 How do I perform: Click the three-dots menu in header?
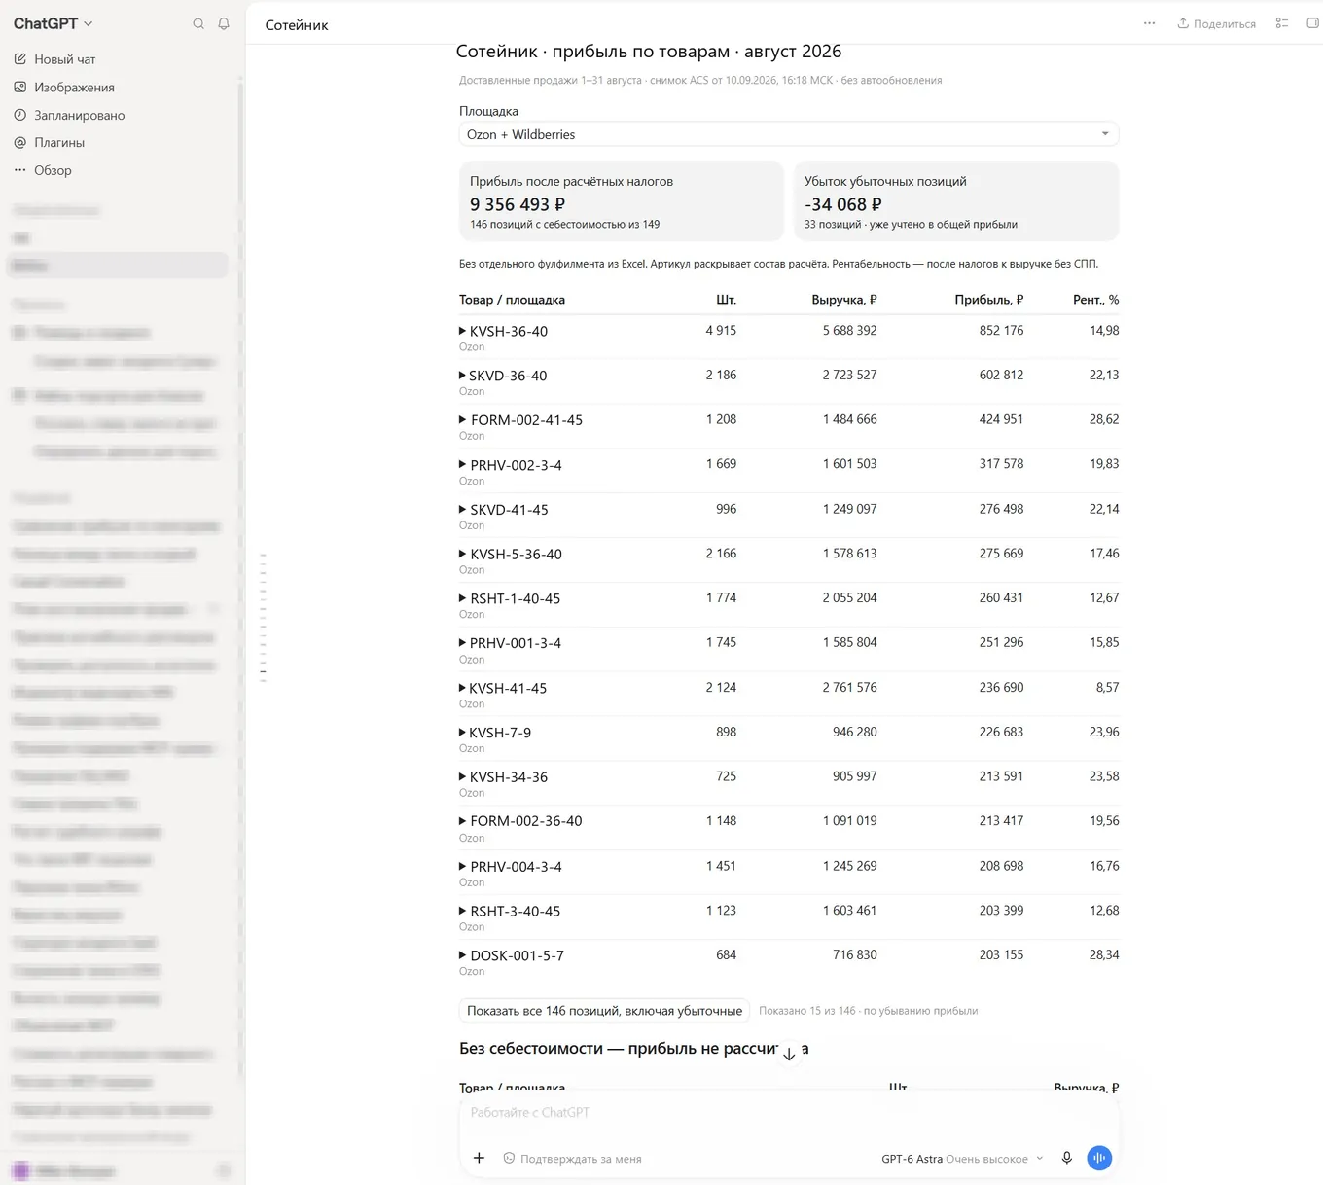[x=1149, y=23]
